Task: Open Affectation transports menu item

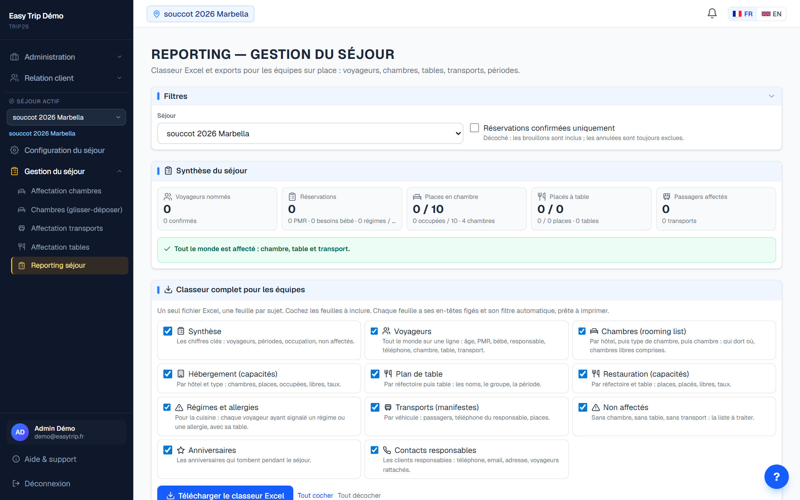Action: click(x=70, y=228)
